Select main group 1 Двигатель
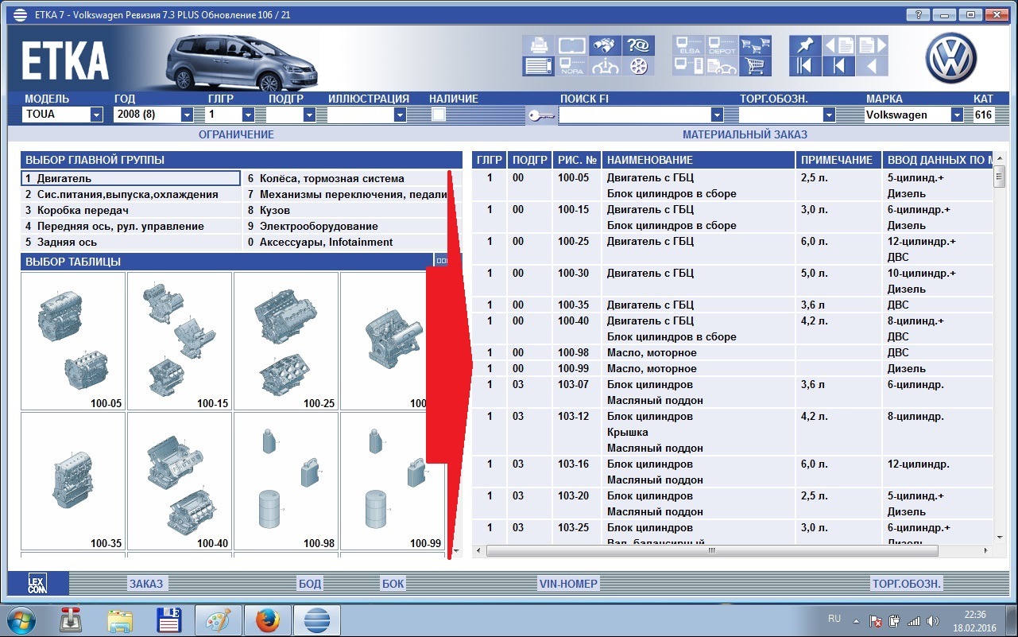Screen dimensions: 1018x637 tap(131, 178)
